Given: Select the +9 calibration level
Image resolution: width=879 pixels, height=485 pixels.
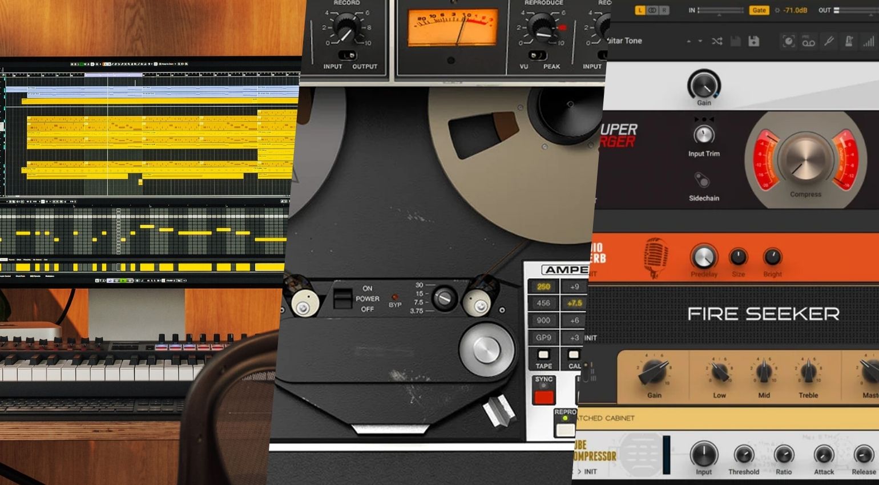Looking at the screenshot, I should pyautogui.click(x=574, y=287).
